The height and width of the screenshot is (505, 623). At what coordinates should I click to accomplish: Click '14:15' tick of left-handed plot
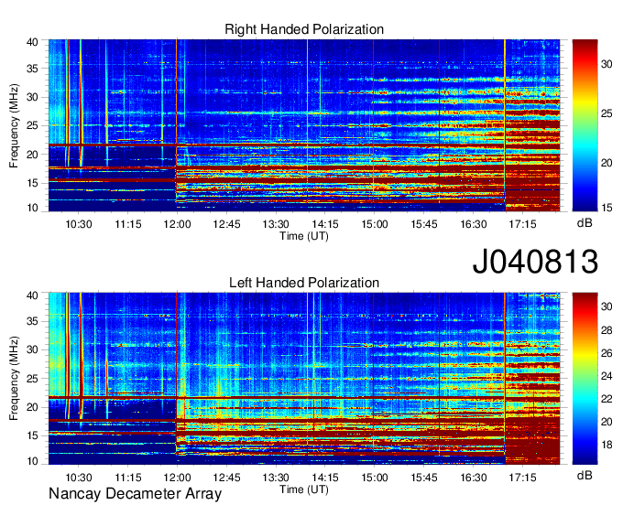pos(325,478)
